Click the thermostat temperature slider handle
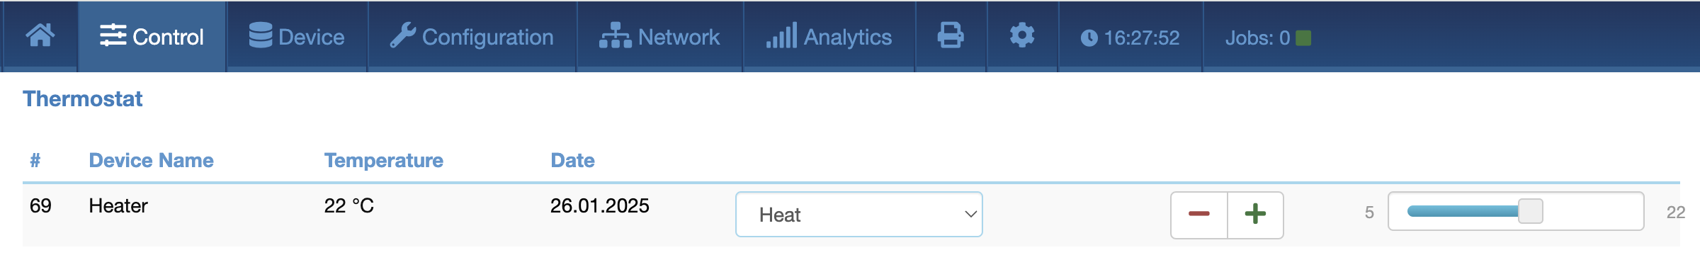Image resolution: width=1700 pixels, height=255 pixels. (x=1531, y=211)
